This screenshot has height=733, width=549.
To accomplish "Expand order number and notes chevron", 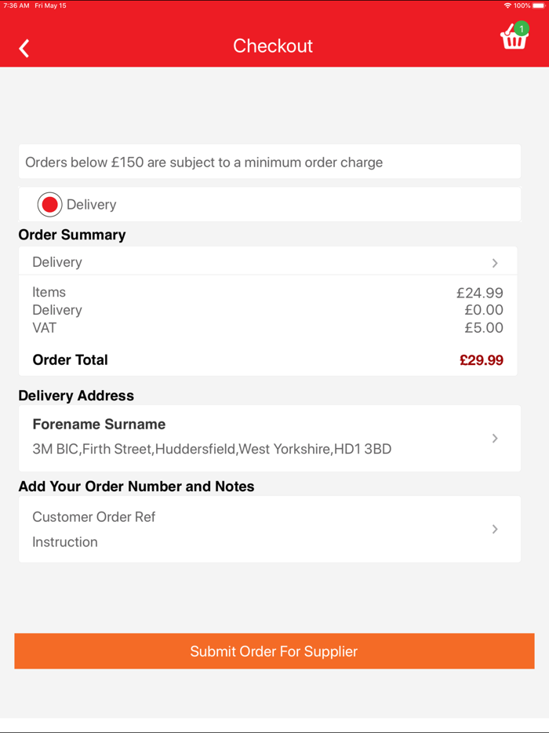I will pyautogui.click(x=495, y=530).
